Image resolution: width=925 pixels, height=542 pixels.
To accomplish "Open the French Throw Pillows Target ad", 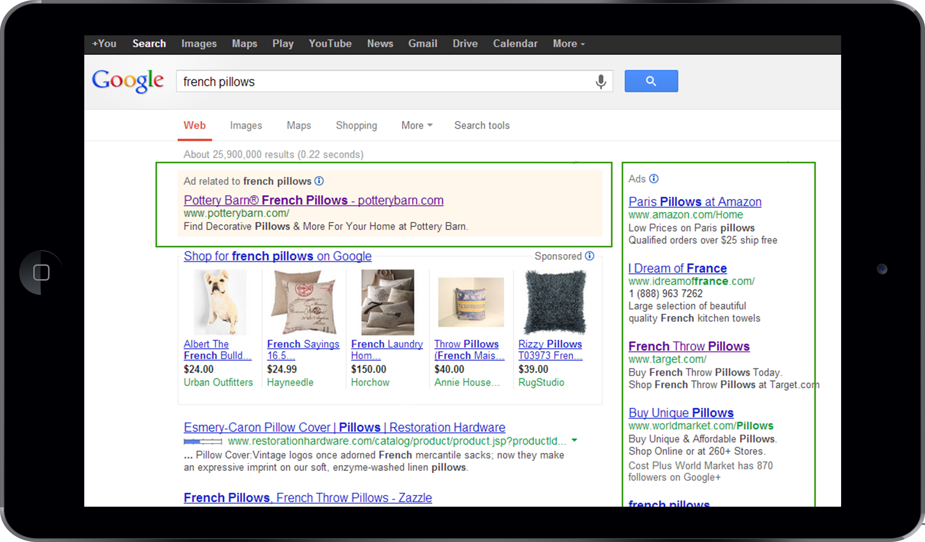I will point(689,346).
